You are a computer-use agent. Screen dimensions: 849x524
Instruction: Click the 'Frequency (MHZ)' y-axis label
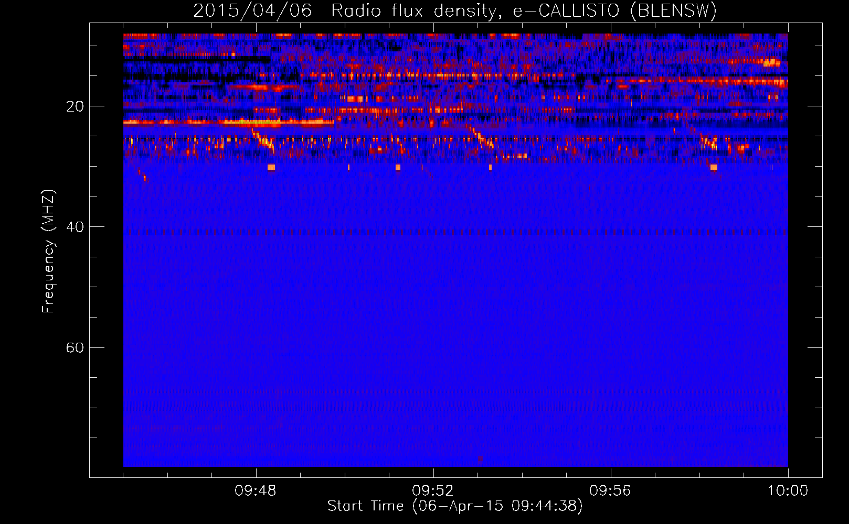pos(48,252)
